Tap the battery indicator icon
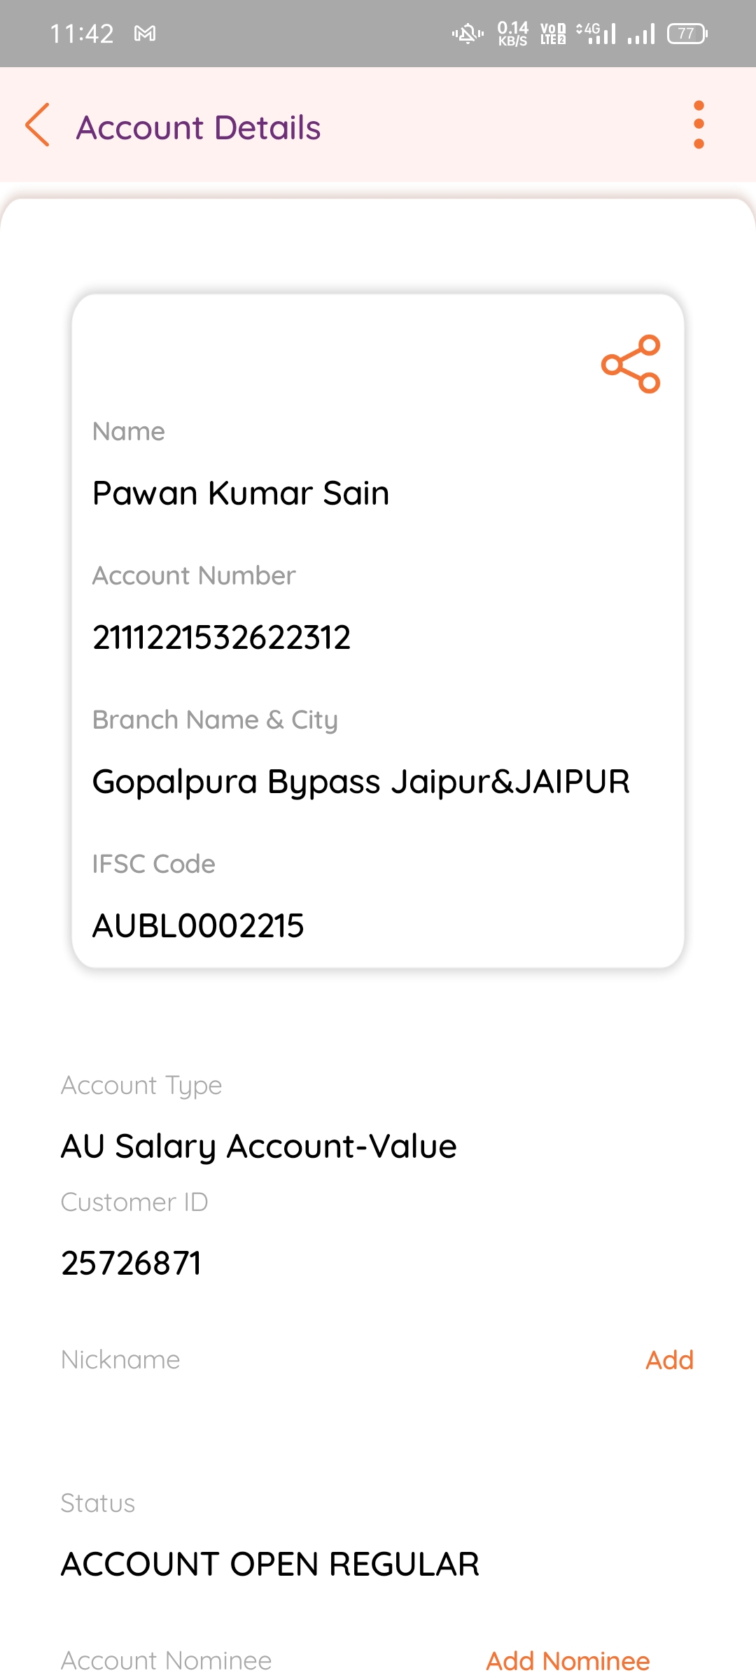 coord(687,34)
